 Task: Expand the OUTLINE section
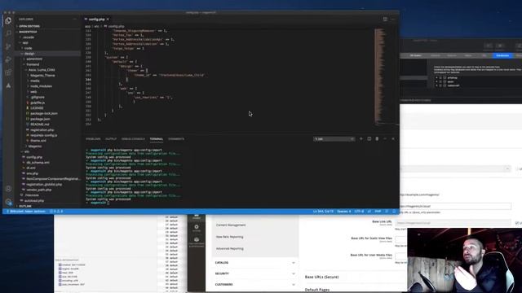(25, 206)
